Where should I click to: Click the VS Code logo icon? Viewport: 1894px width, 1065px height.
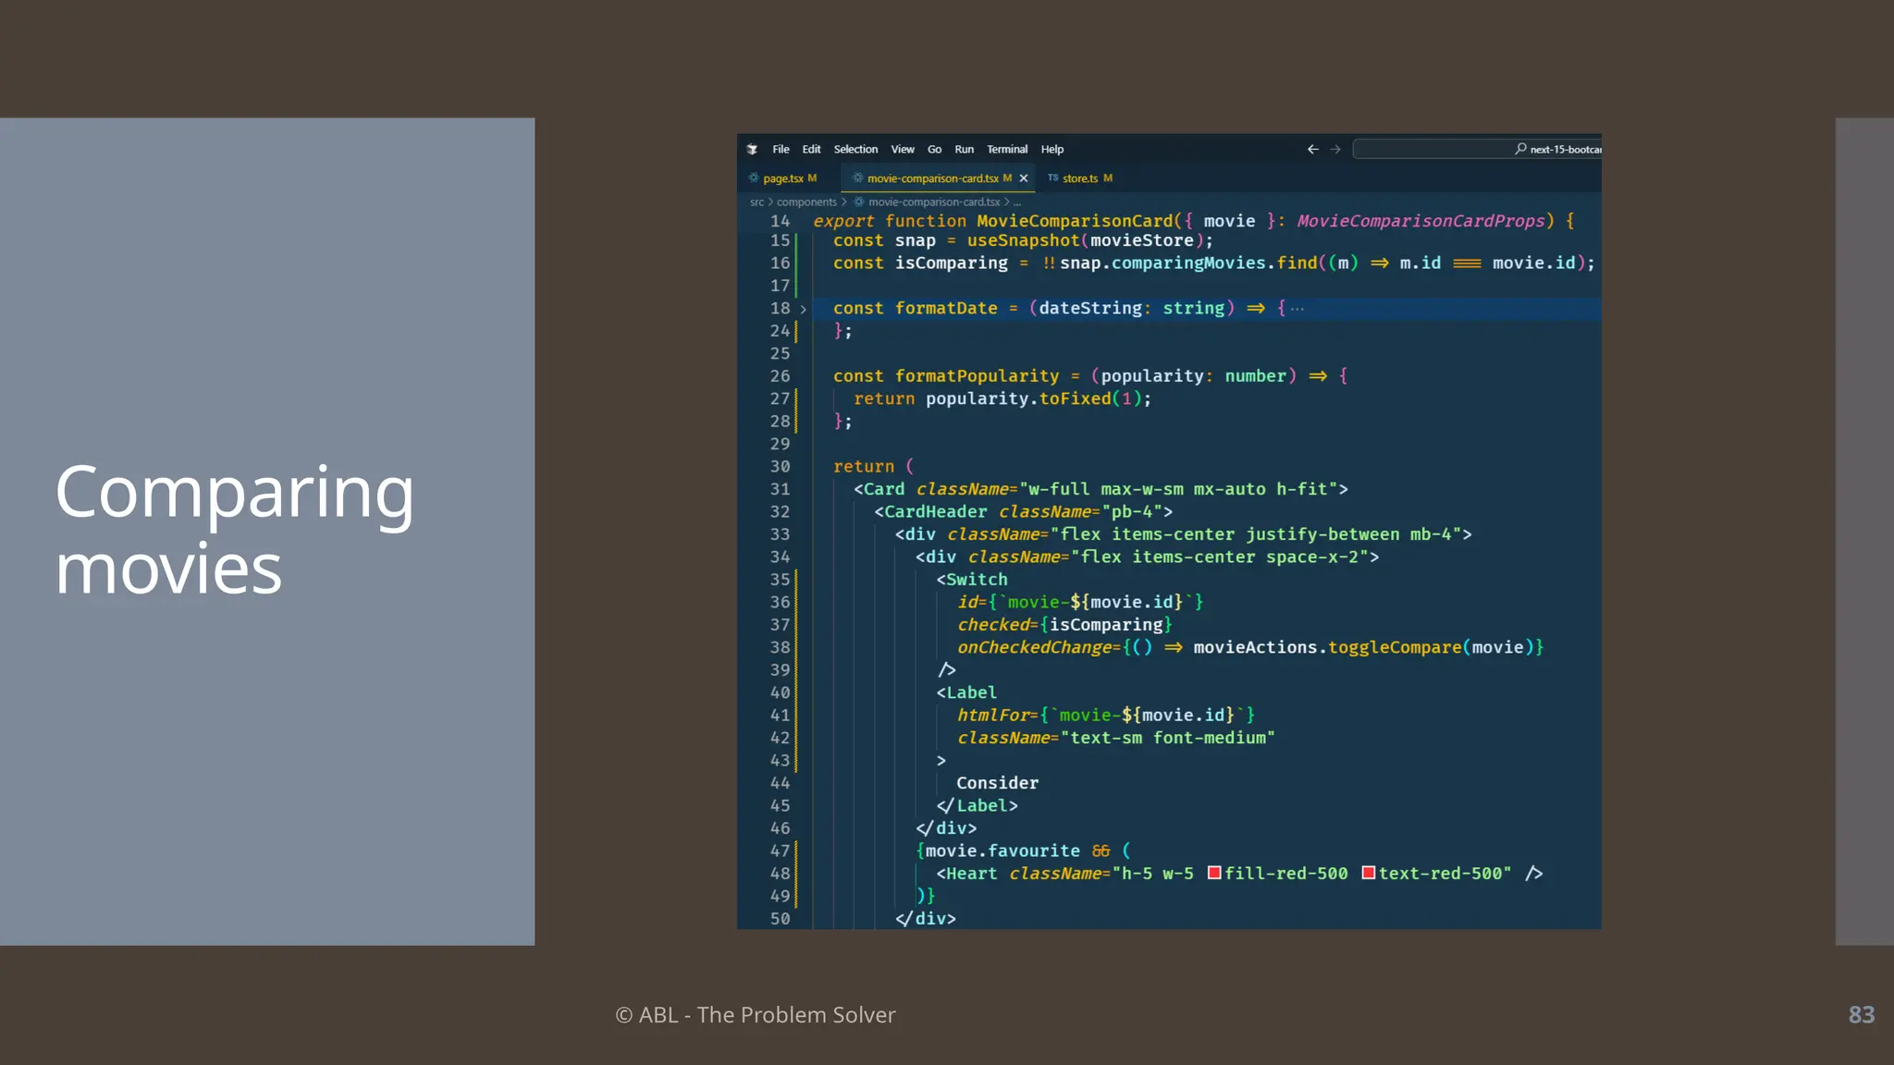[752, 149]
